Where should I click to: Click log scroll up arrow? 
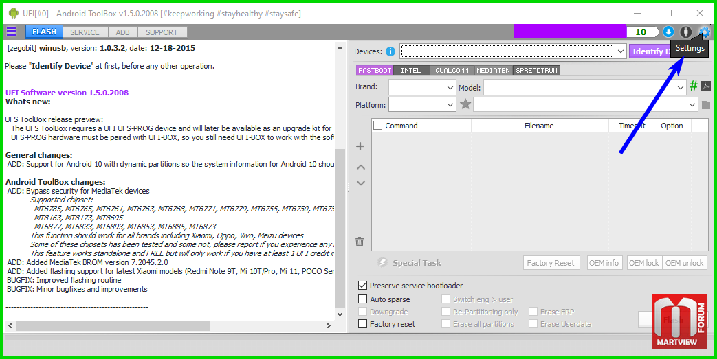(x=340, y=48)
